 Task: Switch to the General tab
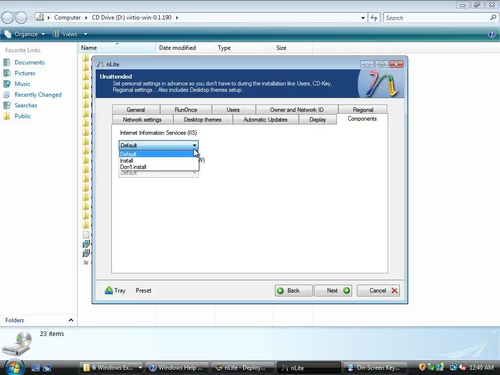(136, 110)
